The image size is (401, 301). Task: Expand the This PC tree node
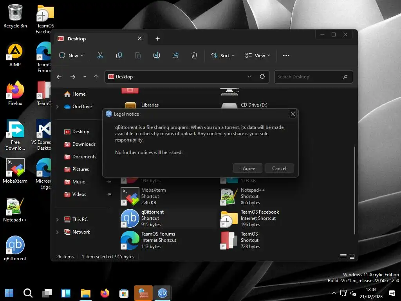click(x=58, y=219)
